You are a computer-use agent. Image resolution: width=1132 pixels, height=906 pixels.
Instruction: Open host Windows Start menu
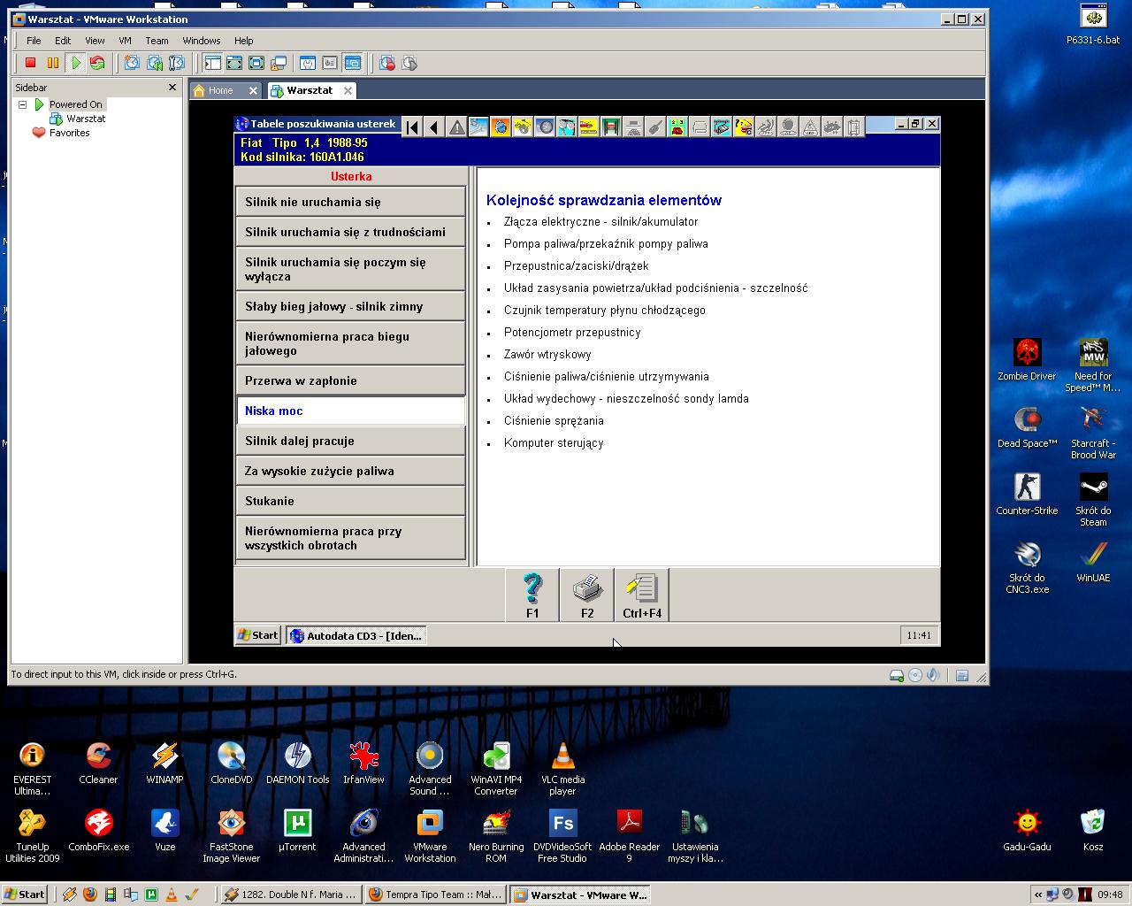[x=24, y=894]
